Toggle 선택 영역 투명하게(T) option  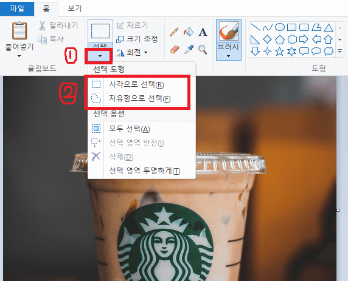click(x=142, y=171)
